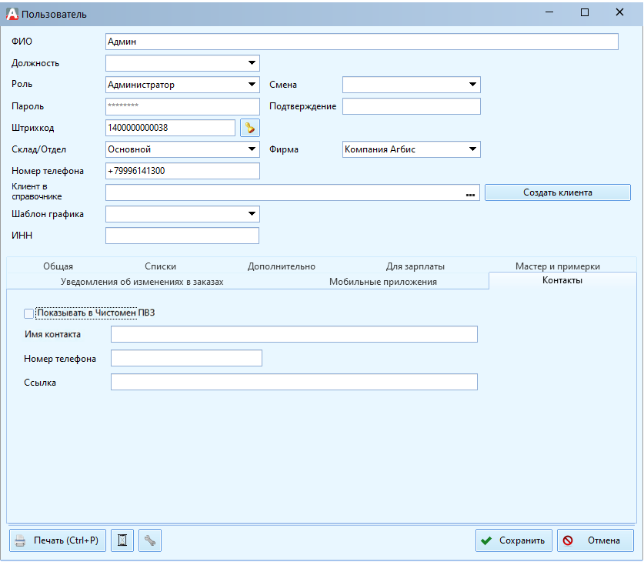Expand the Смена dropdown
Image resolution: width=644 pixels, height=562 pixels.
[472, 85]
